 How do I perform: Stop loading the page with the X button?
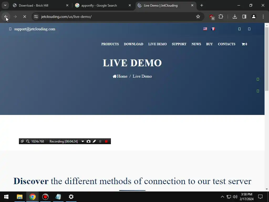tap(24, 17)
